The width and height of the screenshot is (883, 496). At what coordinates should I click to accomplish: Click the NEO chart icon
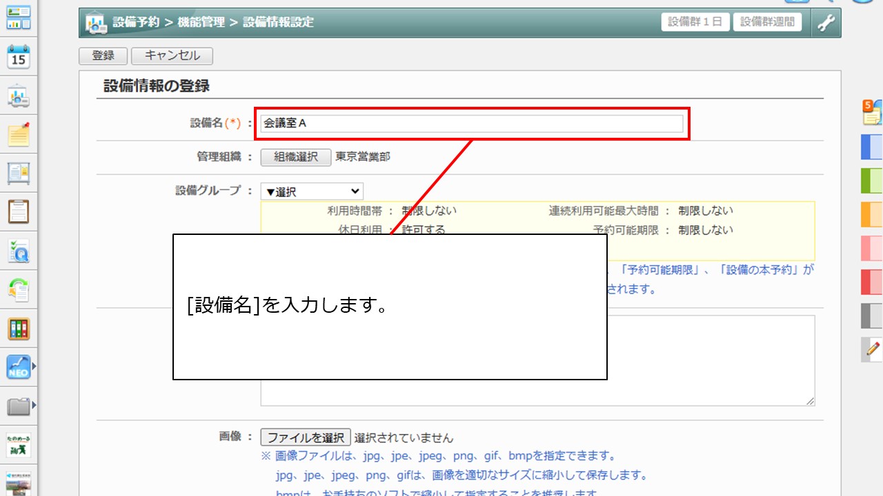tap(19, 366)
